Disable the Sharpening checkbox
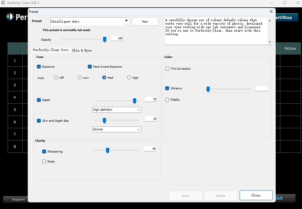The image size is (302, 209). click(x=44, y=151)
